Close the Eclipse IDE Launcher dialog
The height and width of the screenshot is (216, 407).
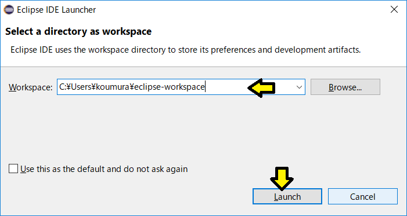pyautogui.click(x=394, y=10)
